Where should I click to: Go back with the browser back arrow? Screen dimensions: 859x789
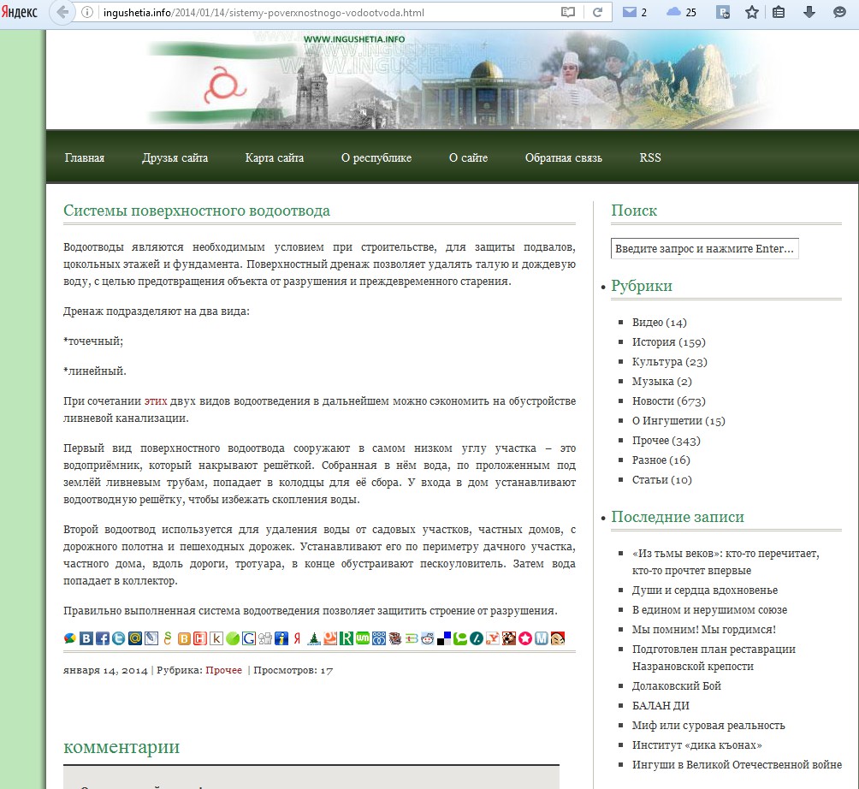point(63,12)
